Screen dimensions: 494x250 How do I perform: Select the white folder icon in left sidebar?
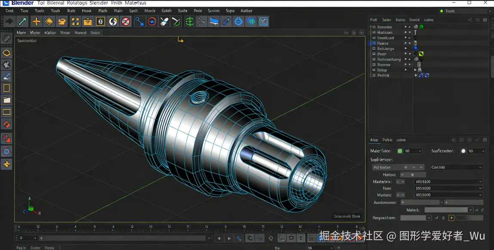point(6,100)
